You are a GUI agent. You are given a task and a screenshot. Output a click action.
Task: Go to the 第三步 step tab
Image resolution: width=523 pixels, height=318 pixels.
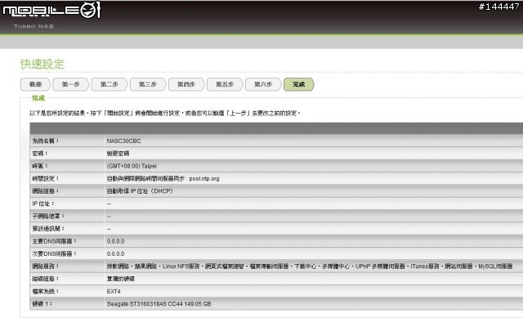tap(148, 84)
